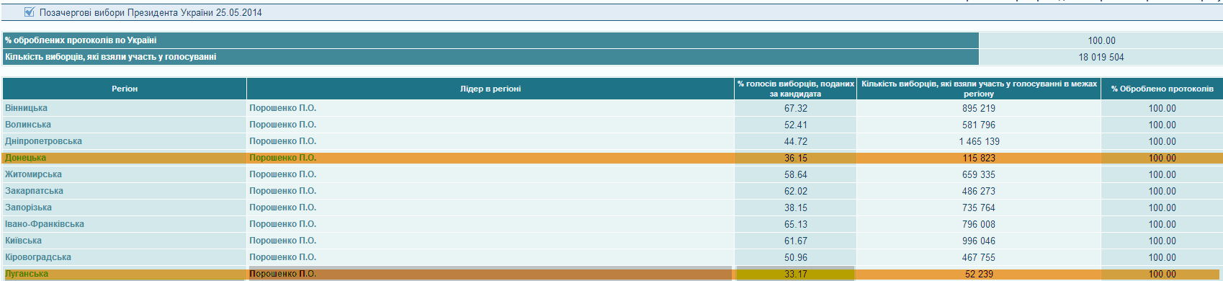Select voter count 115 823
This screenshot has width=1223, height=281.
click(979, 158)
